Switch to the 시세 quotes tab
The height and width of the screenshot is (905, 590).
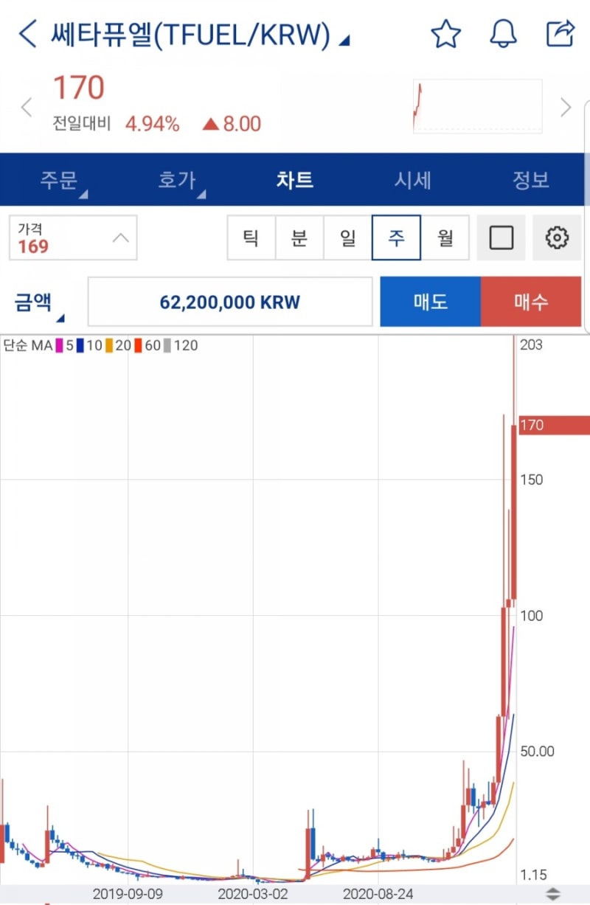(412, 180)
